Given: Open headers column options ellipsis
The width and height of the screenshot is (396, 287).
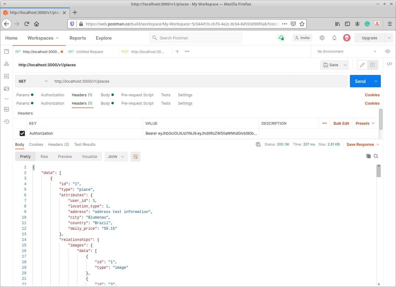Looking at the screenshot, I should pyautogui.click(x=325, y=123).
